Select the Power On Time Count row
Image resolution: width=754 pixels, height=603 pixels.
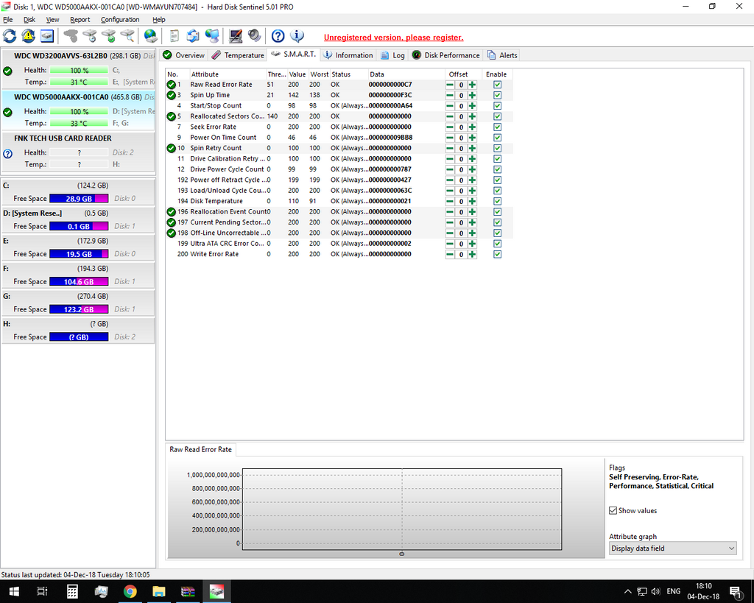point(339,138)
